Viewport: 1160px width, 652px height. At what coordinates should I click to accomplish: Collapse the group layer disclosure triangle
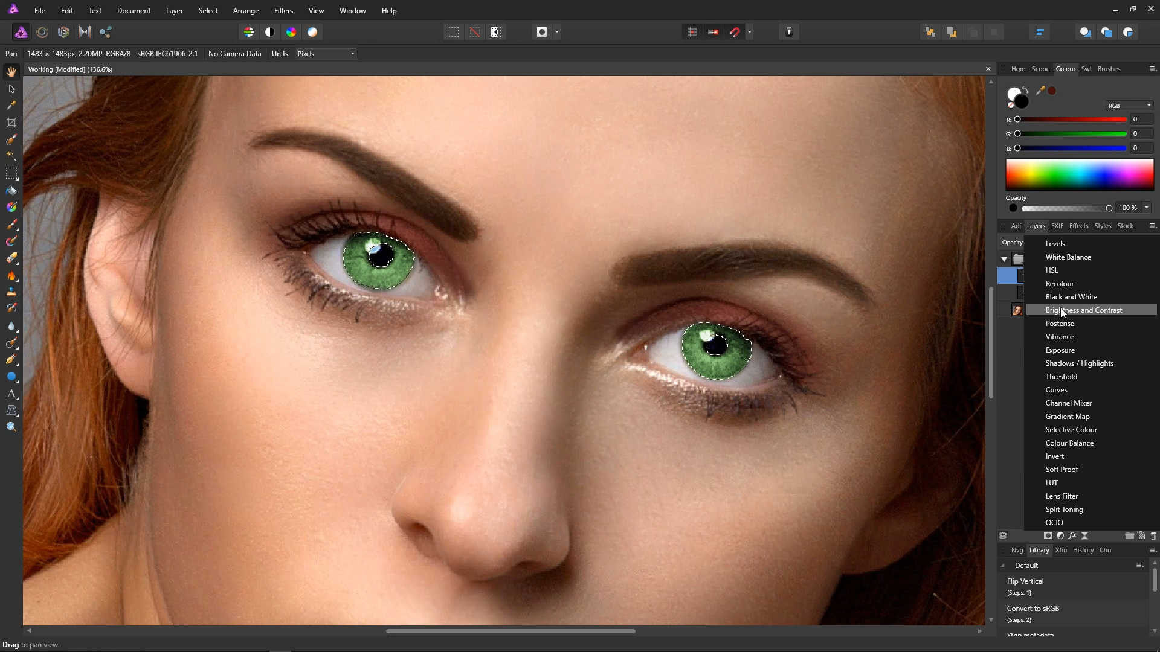click(1004, 259)
